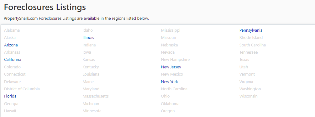Open the Arizona foreclosures link
Screen dimensions: 315x117
click(x=11, y=45)
